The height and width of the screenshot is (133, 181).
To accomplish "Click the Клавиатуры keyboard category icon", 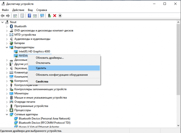I will point(11,73).
